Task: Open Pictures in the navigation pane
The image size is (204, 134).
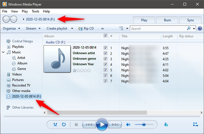Action: pyautogui.click(x=15, y=80)
